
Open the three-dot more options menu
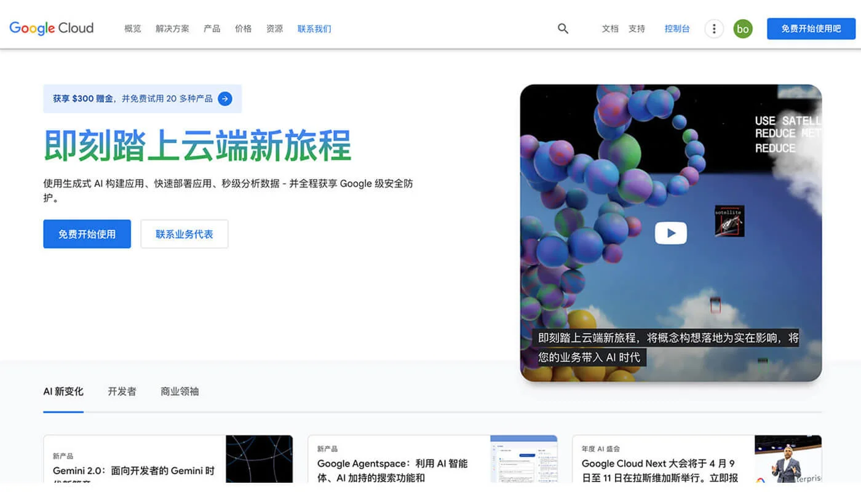pyautogui.click(x=713, y=28)
